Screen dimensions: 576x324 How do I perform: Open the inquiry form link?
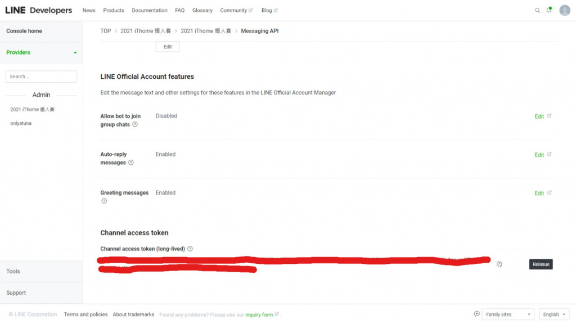(x=262, y=314)
